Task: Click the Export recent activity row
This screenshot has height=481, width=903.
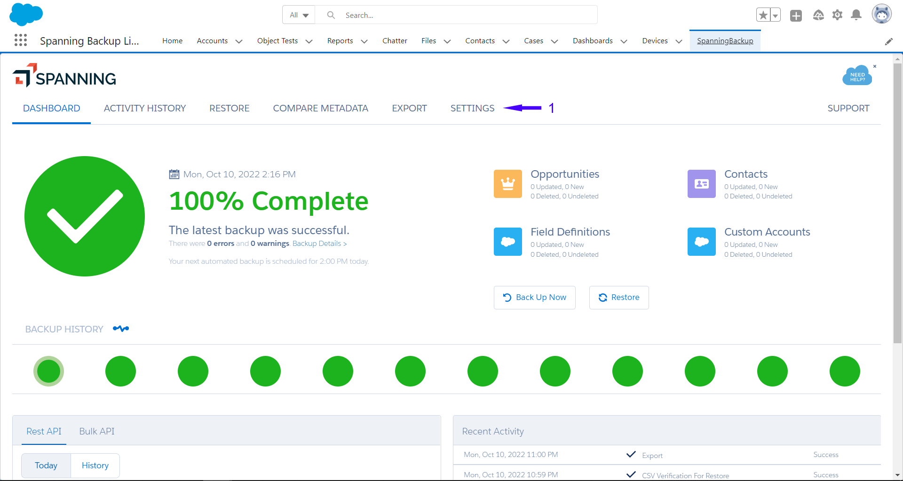Action: click(x=666, y=455)
